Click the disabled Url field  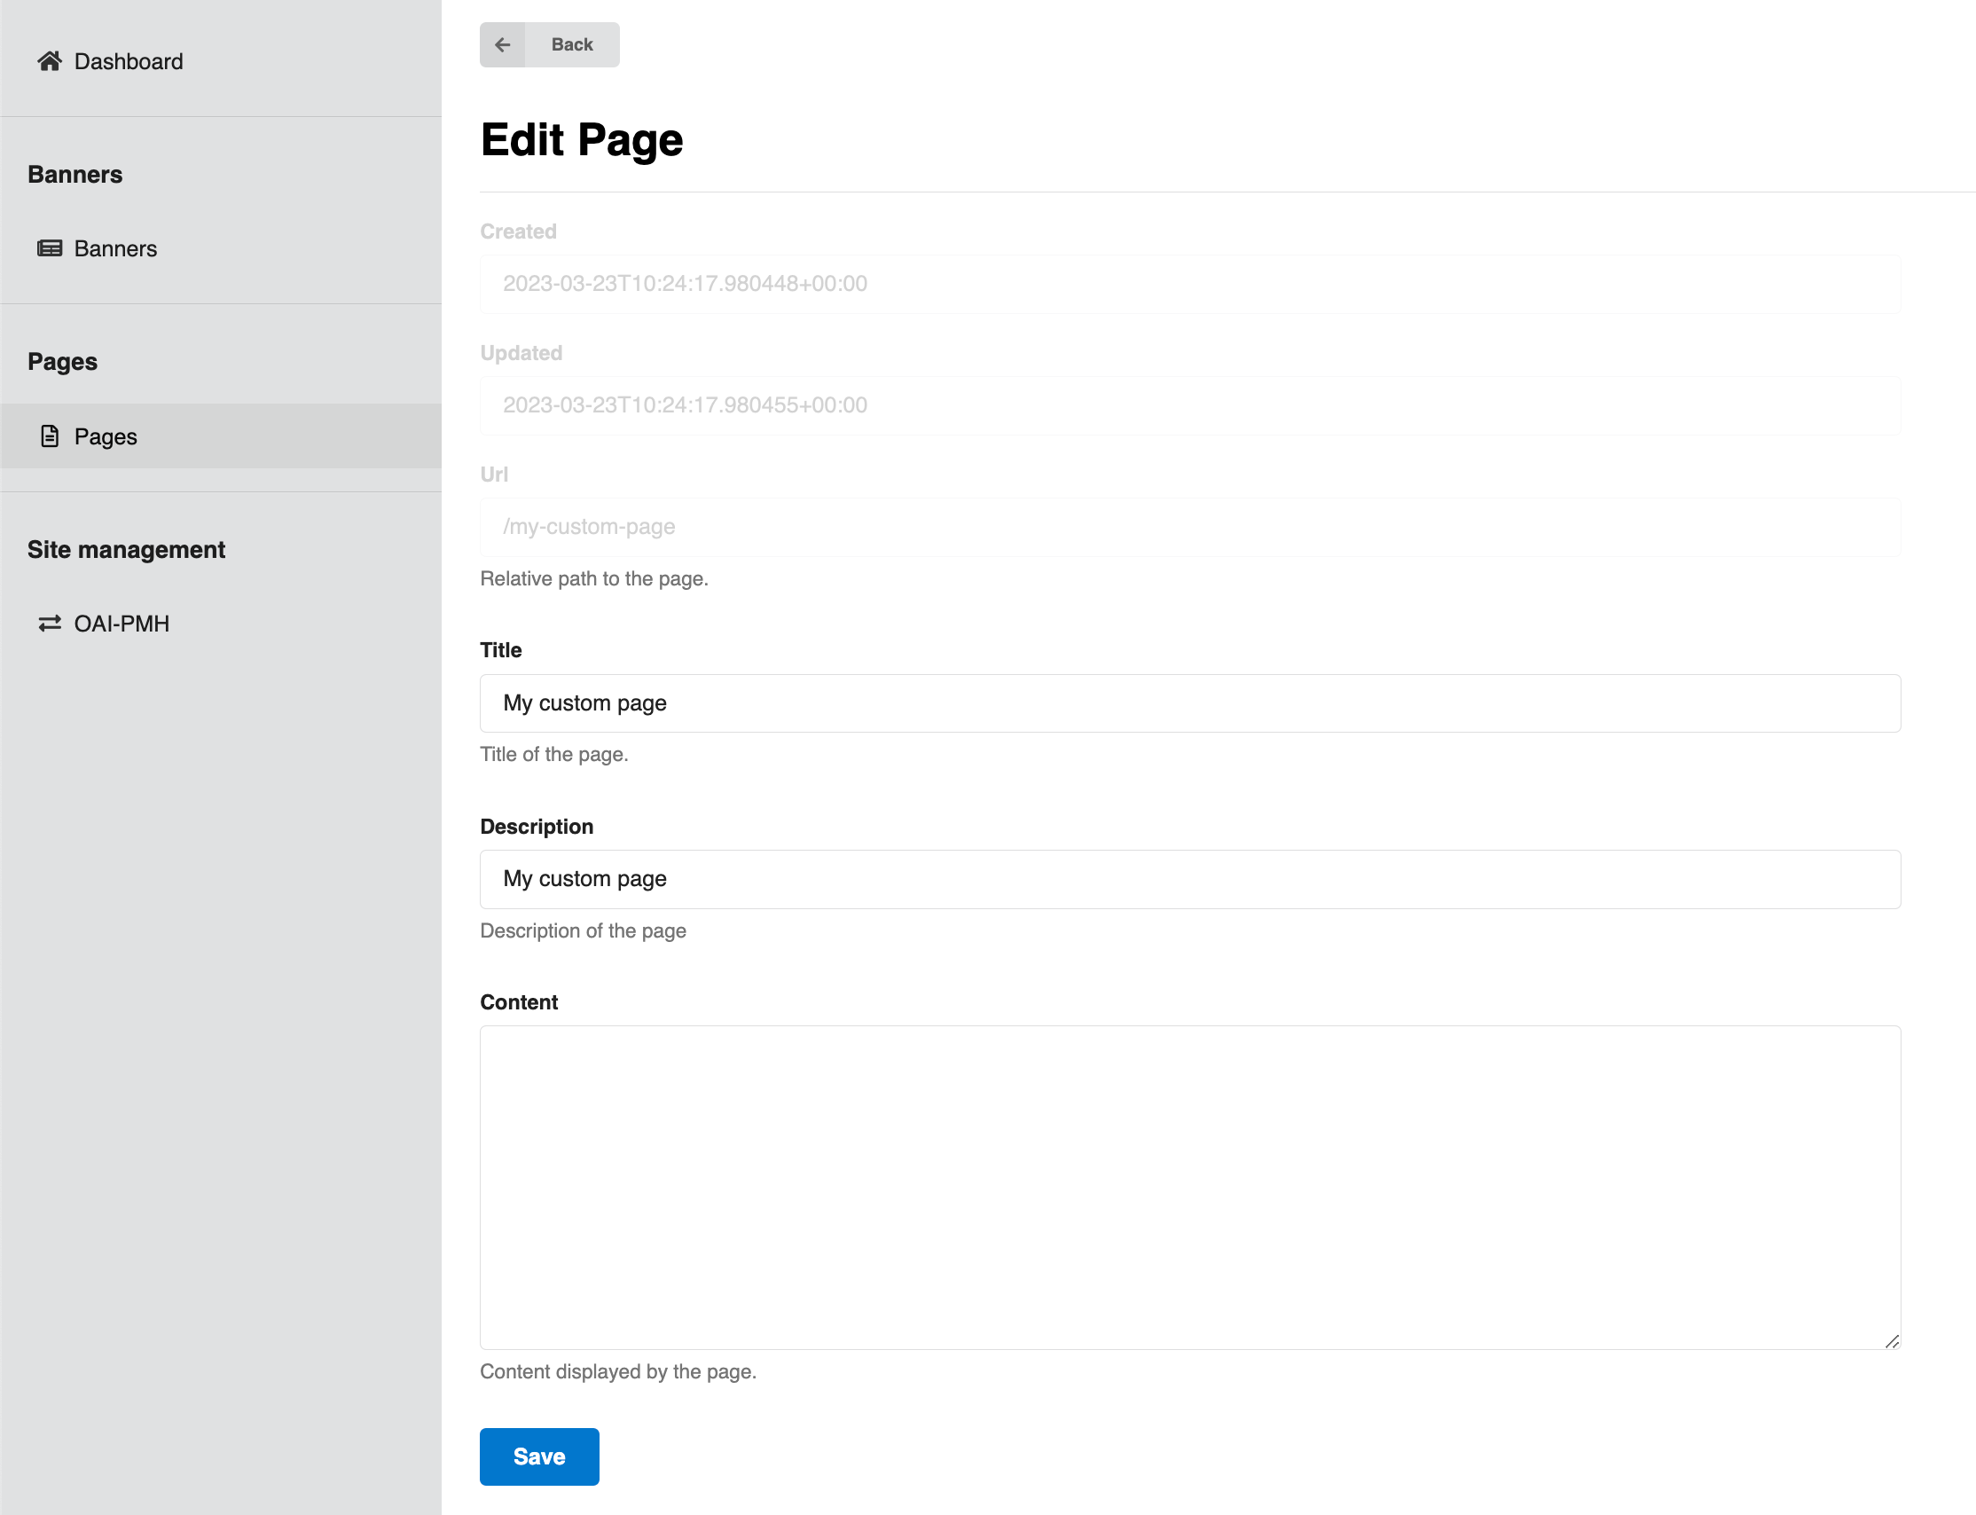pyautogui.click(x=1190, y=527)
